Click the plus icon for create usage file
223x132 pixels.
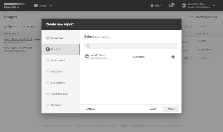click(192, 17)
